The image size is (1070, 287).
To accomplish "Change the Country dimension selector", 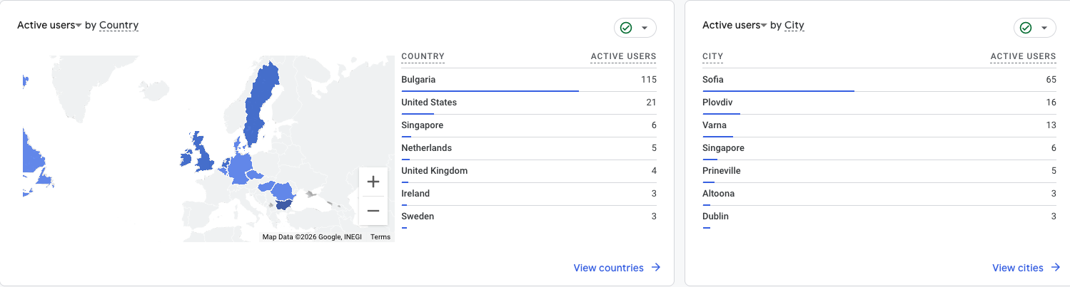I will (x=118, y=26).
